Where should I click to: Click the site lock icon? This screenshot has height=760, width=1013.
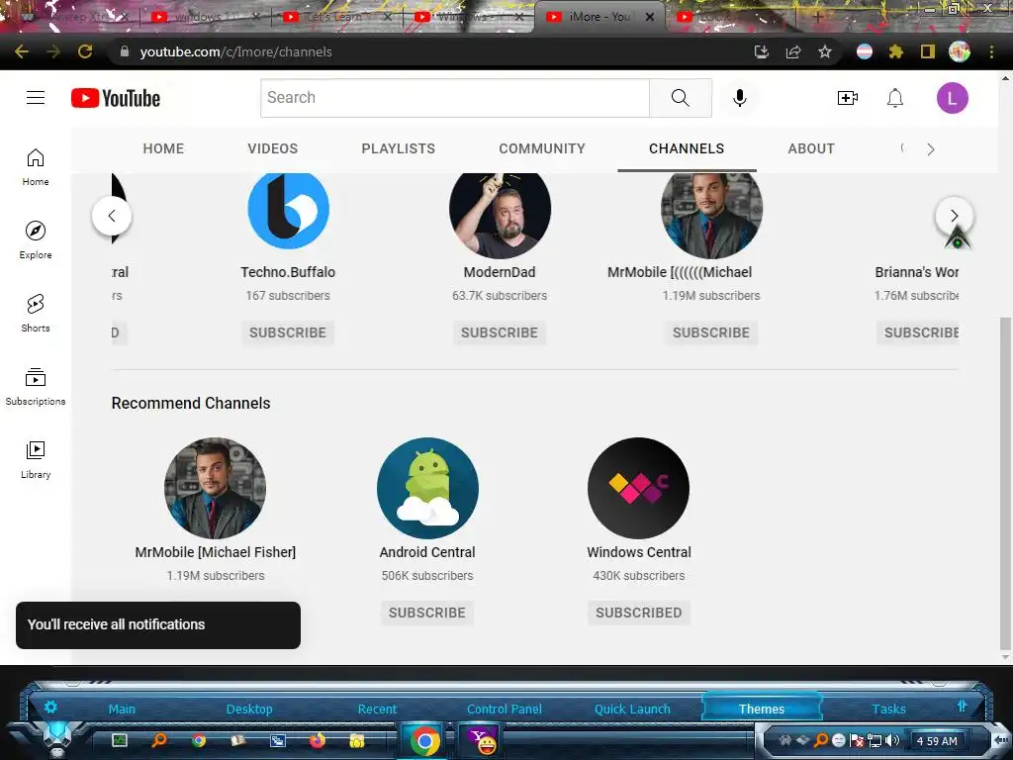click(125, 51)
